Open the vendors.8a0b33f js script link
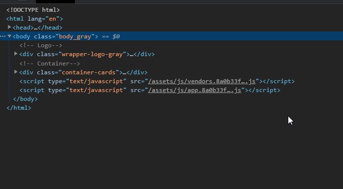Viewport: 343px width, 189px height. pos(202,81)
